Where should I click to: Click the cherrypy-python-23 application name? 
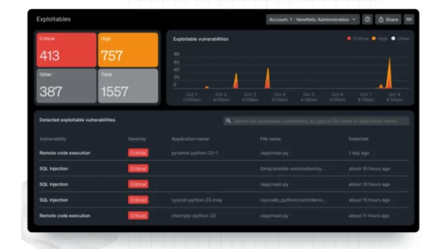click(193, 216)
